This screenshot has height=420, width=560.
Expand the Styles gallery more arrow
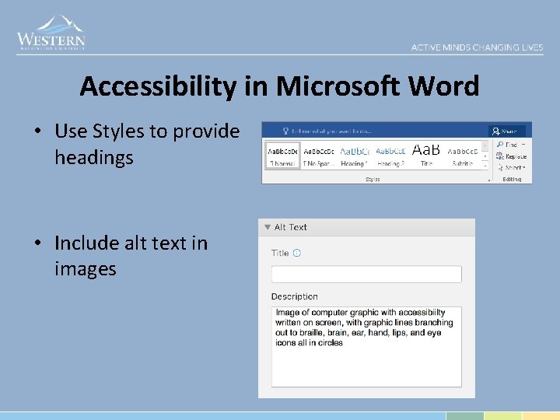(485, 166)
